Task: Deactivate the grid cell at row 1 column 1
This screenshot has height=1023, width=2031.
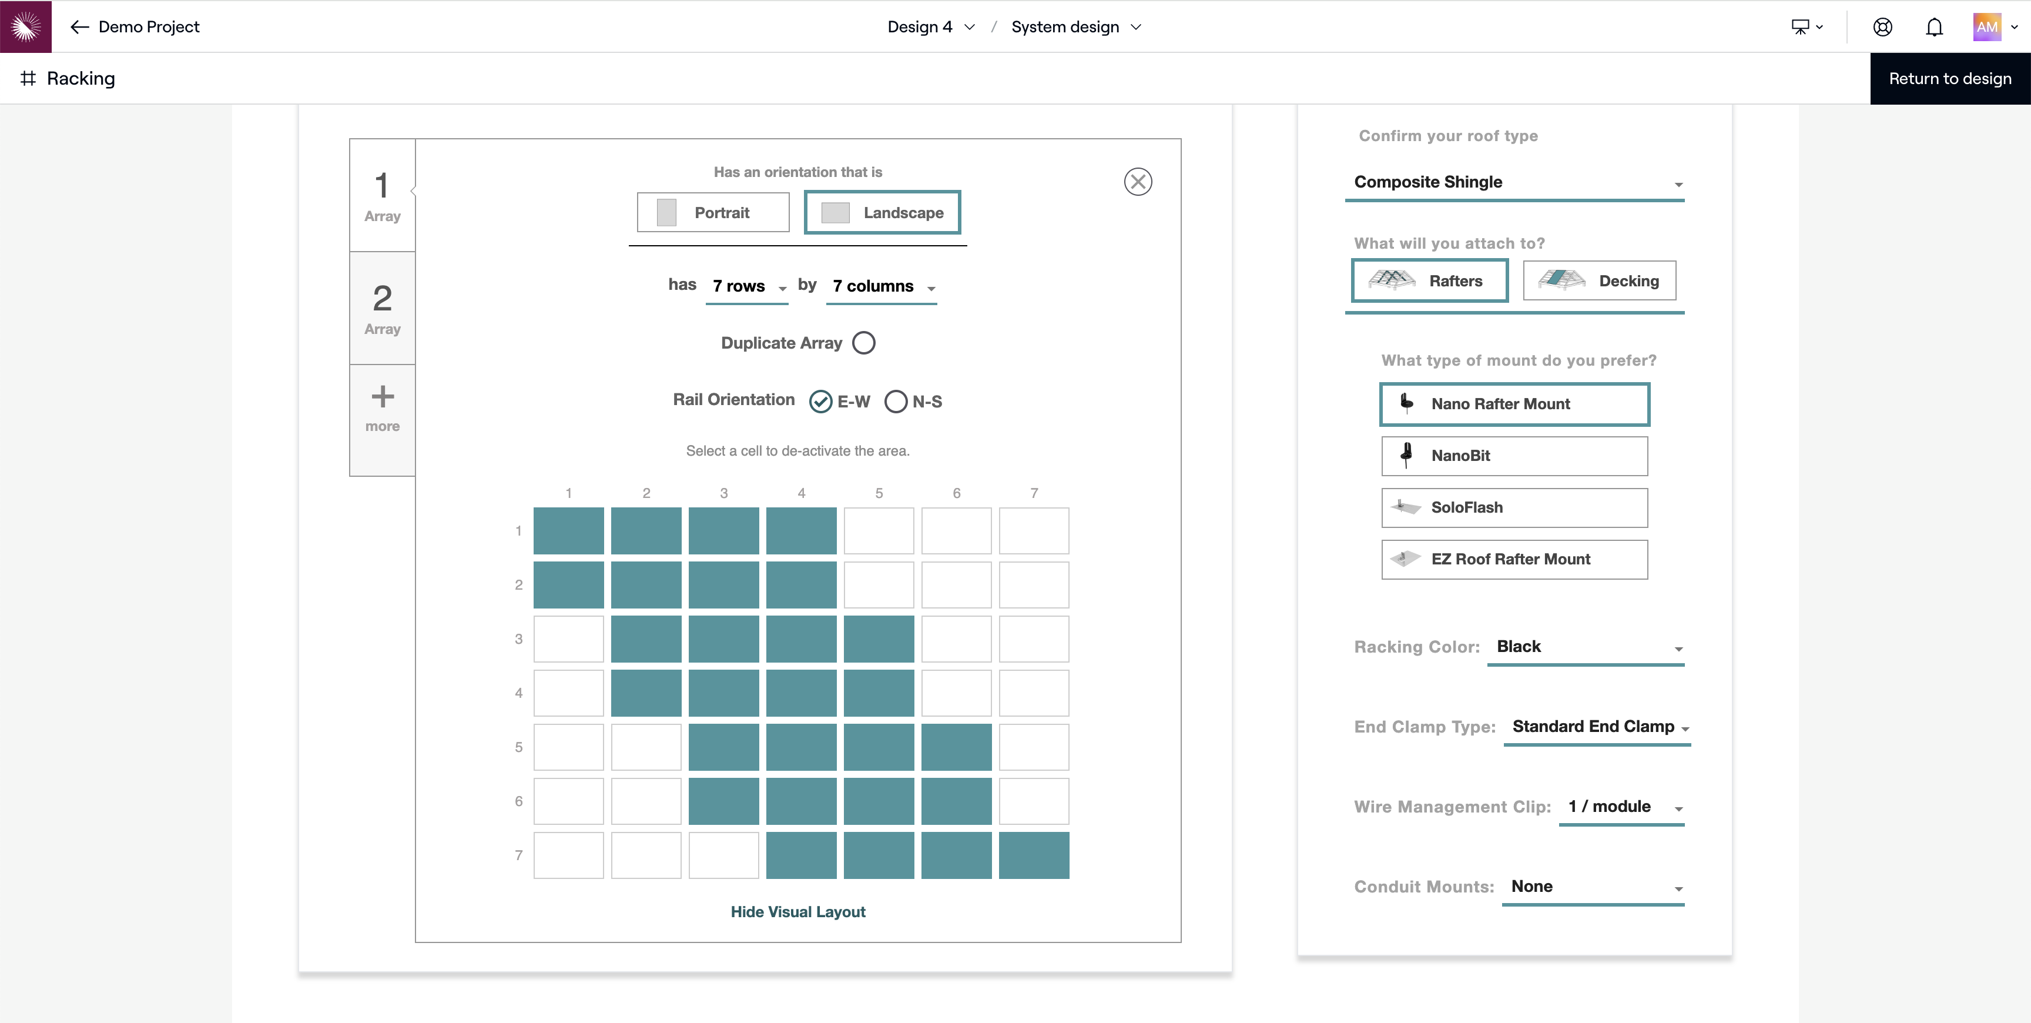Action: tap(568, 531)
